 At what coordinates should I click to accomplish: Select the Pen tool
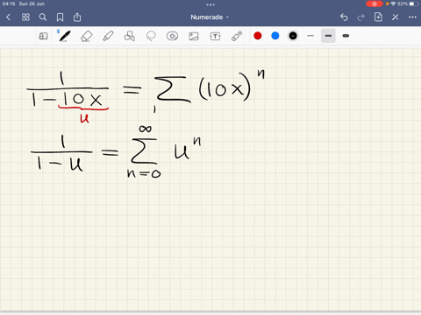click(x=64, y=36)
